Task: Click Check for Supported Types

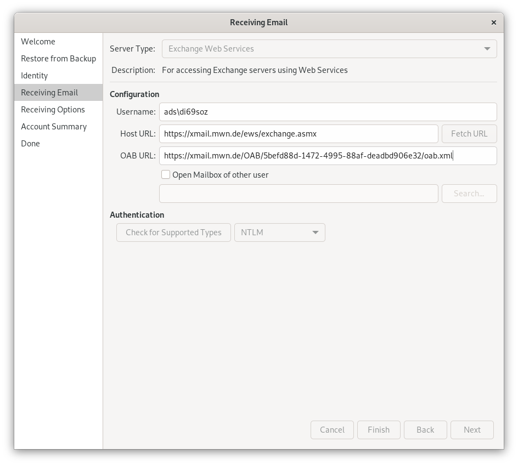Action: tap(173, 232)
